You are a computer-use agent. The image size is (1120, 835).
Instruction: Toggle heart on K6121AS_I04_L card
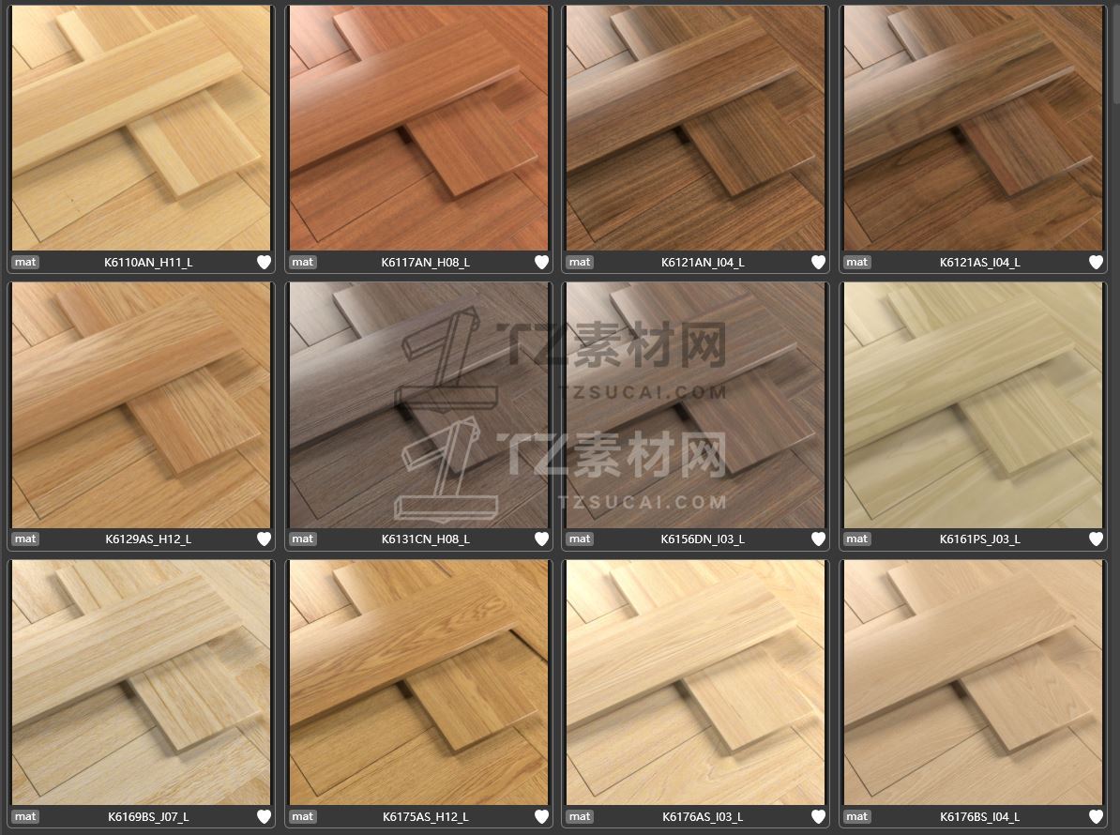coord(1096,262)
